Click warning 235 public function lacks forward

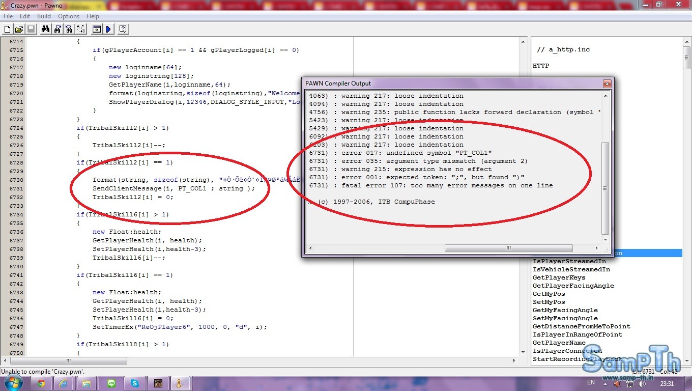(455, 112)
